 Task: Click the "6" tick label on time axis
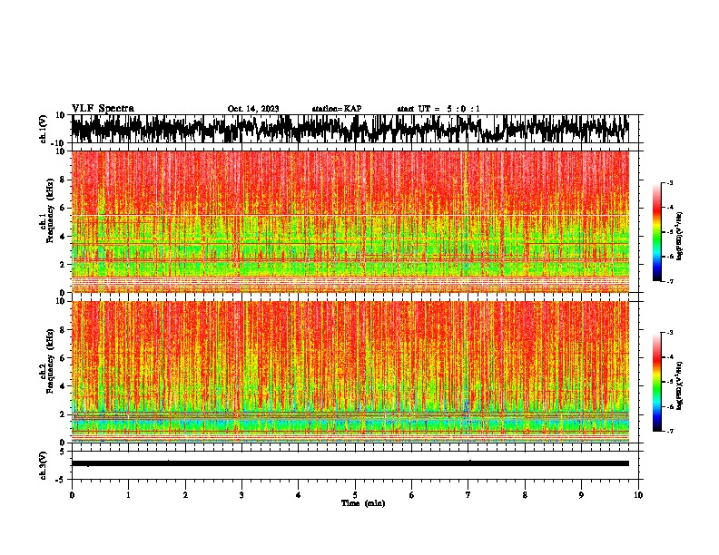click(412, 495)
